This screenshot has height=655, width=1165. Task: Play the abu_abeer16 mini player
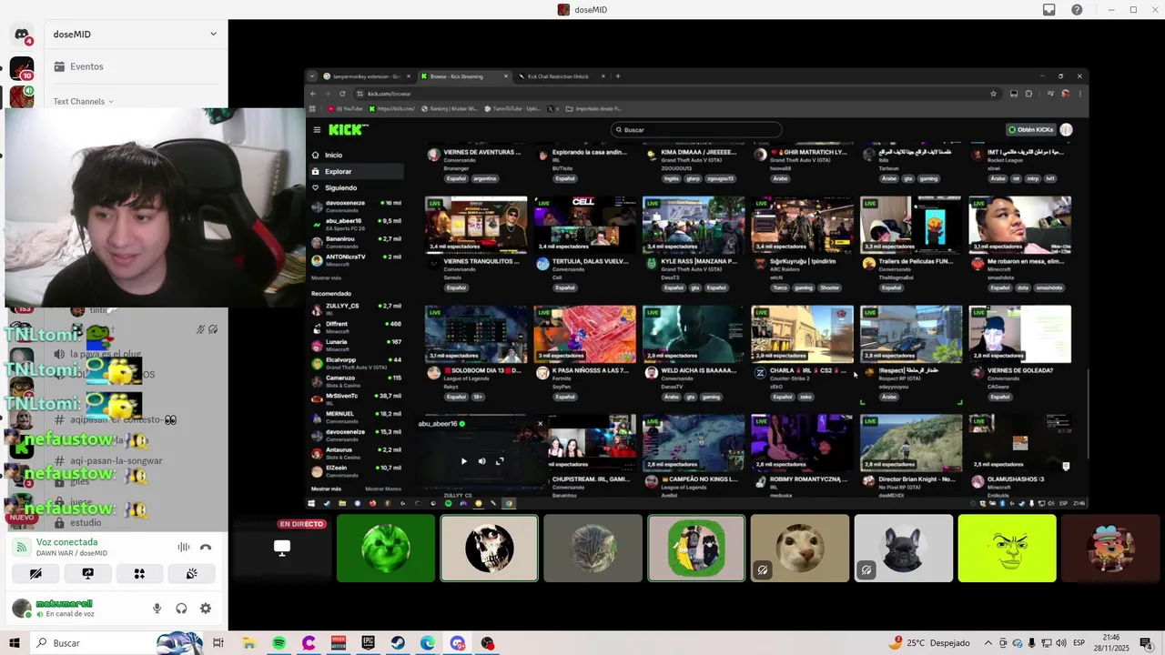coord(463,461)
